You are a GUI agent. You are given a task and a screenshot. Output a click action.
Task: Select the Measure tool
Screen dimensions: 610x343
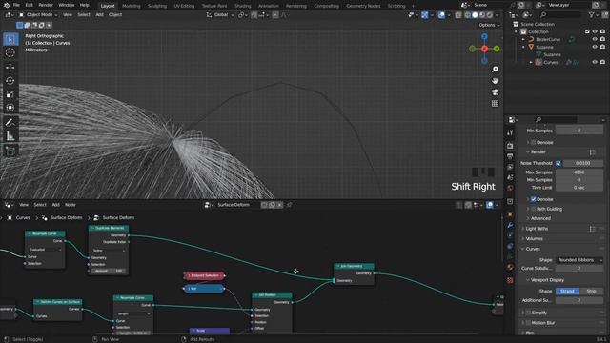pos(10,135)
